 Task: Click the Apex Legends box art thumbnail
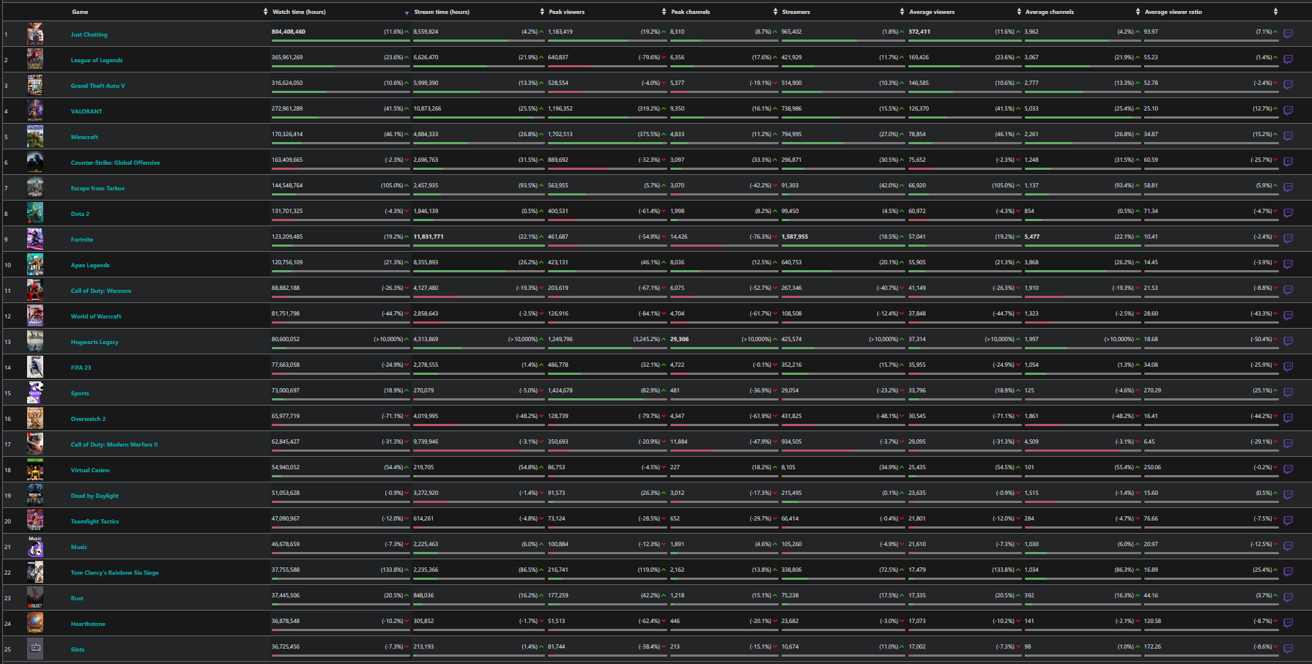point(35,264)
